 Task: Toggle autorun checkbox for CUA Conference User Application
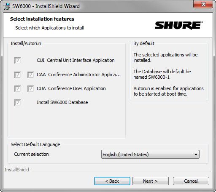pyautogui.click(x=30, y=89)
